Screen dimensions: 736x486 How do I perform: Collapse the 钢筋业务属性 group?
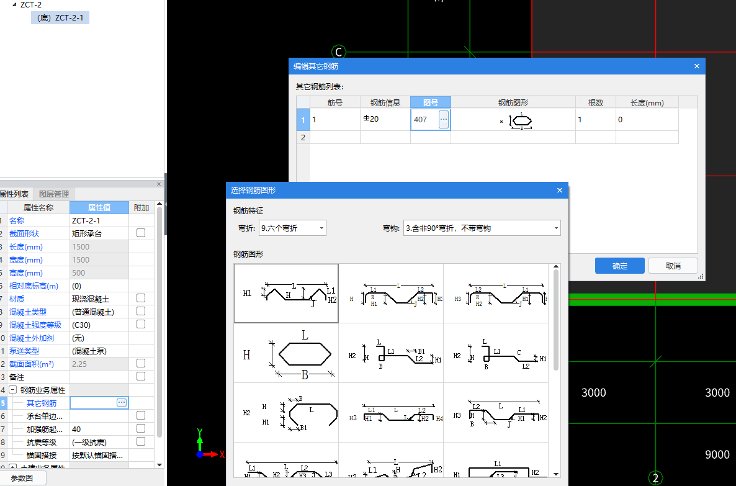13,390
